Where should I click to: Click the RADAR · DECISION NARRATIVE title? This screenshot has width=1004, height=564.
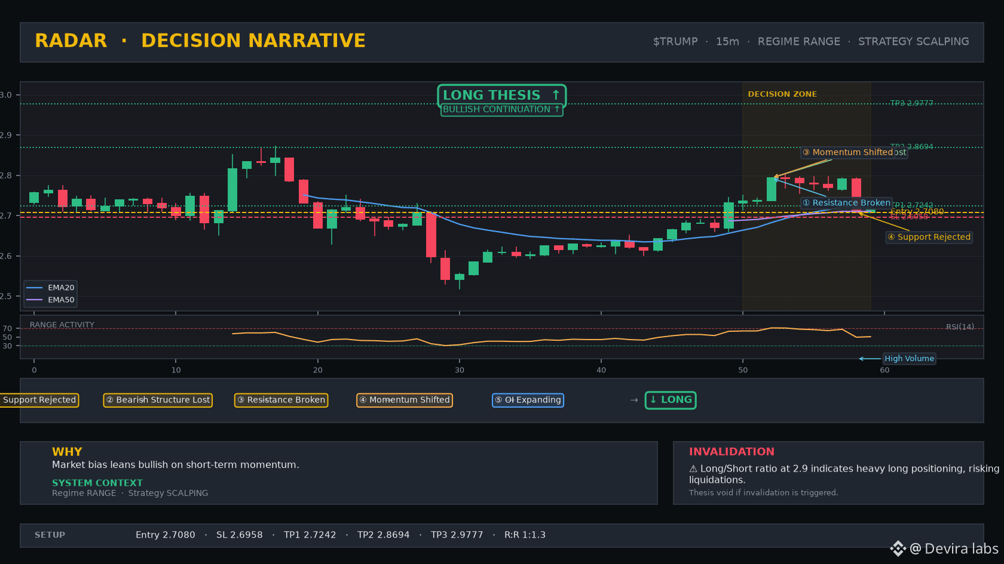click(200, 41)
